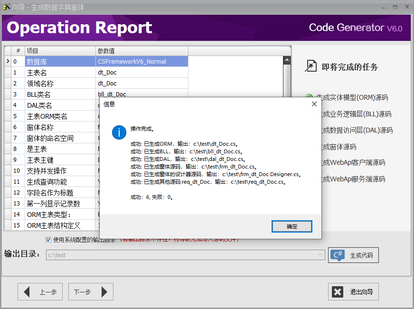The height and width of the screenshot is (309, 414).
Task: Click the 输出目录 c:\test input field
Action: coord(180,255)
